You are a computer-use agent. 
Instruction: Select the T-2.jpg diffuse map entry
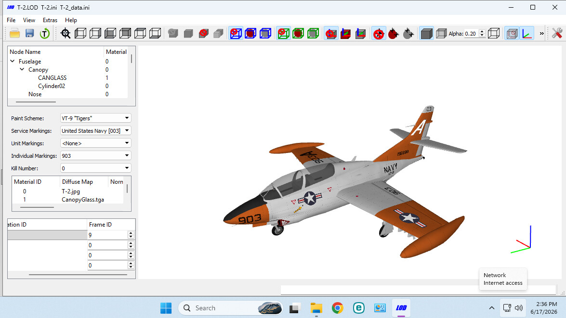pos(71,191)
